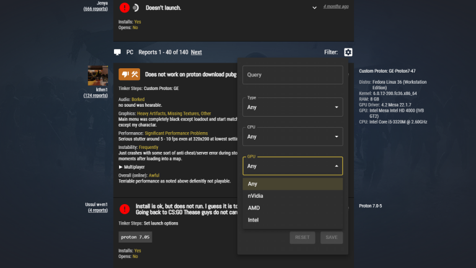Image resolution: width=476 pixels, height=268 pixels.
Task: Click the proton 7.05 launch option code
Action: pyautogui.click(x=135, y=237)
